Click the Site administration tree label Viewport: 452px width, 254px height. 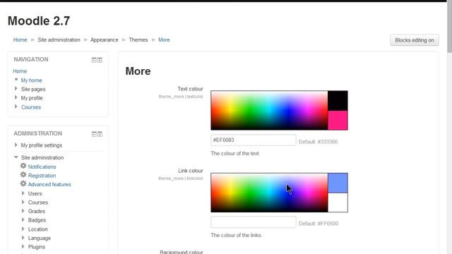pyautogui.click(x=42, y=157)
